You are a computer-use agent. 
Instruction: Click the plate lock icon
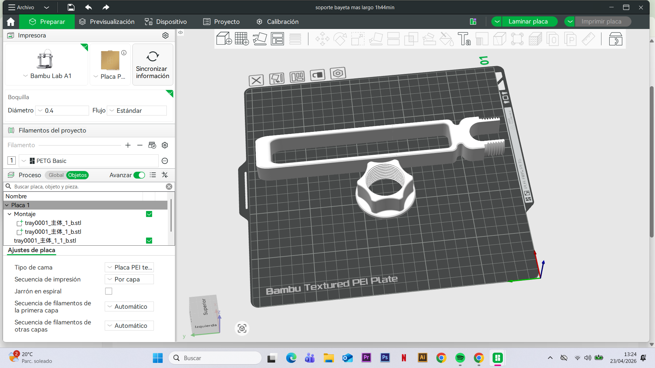click(x=318, y=75)
